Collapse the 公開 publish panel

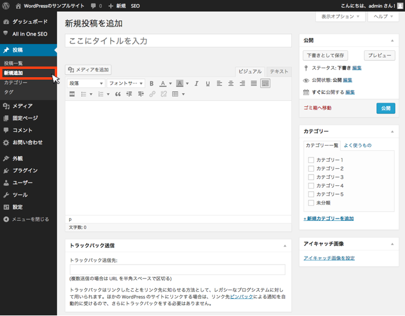tap(392, 41)
